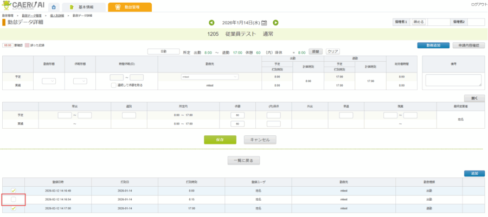Viewport: 488px width, 217px height.
Task: Click the 早出 end field in 予定 row
Action: (85, 115)
